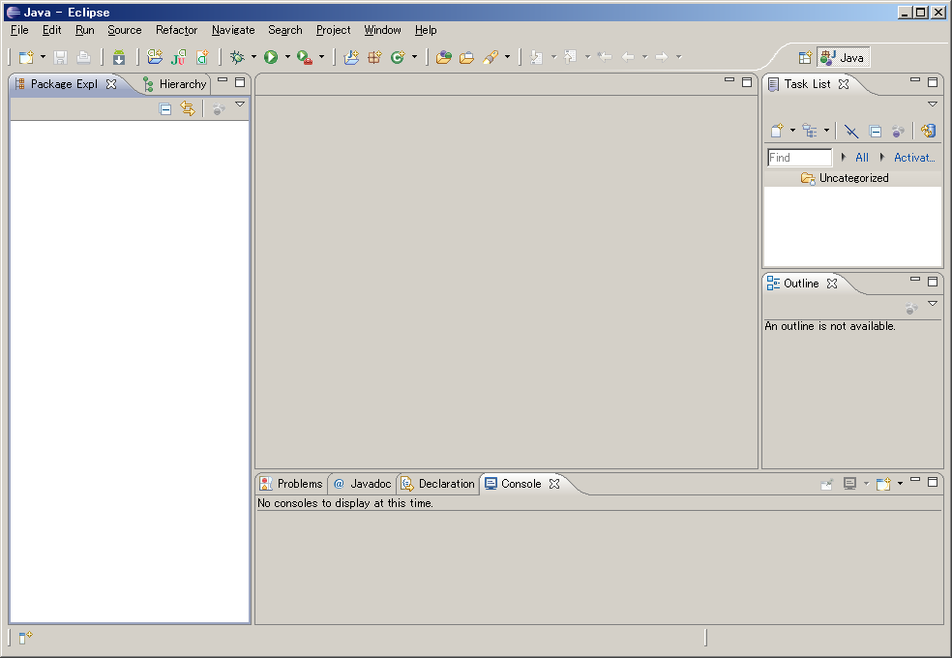Screen dimensions: 952x658
Task: Open dropdown beside New Task icon
Action: [793, 131]
